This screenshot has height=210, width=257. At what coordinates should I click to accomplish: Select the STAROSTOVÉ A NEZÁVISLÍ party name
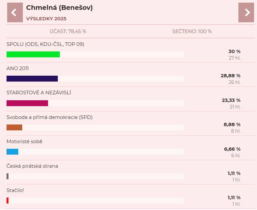tap(39, 93)
